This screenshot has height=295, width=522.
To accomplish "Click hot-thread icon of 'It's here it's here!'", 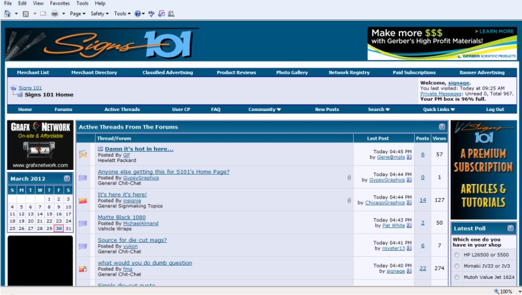I will click(83, 200).
